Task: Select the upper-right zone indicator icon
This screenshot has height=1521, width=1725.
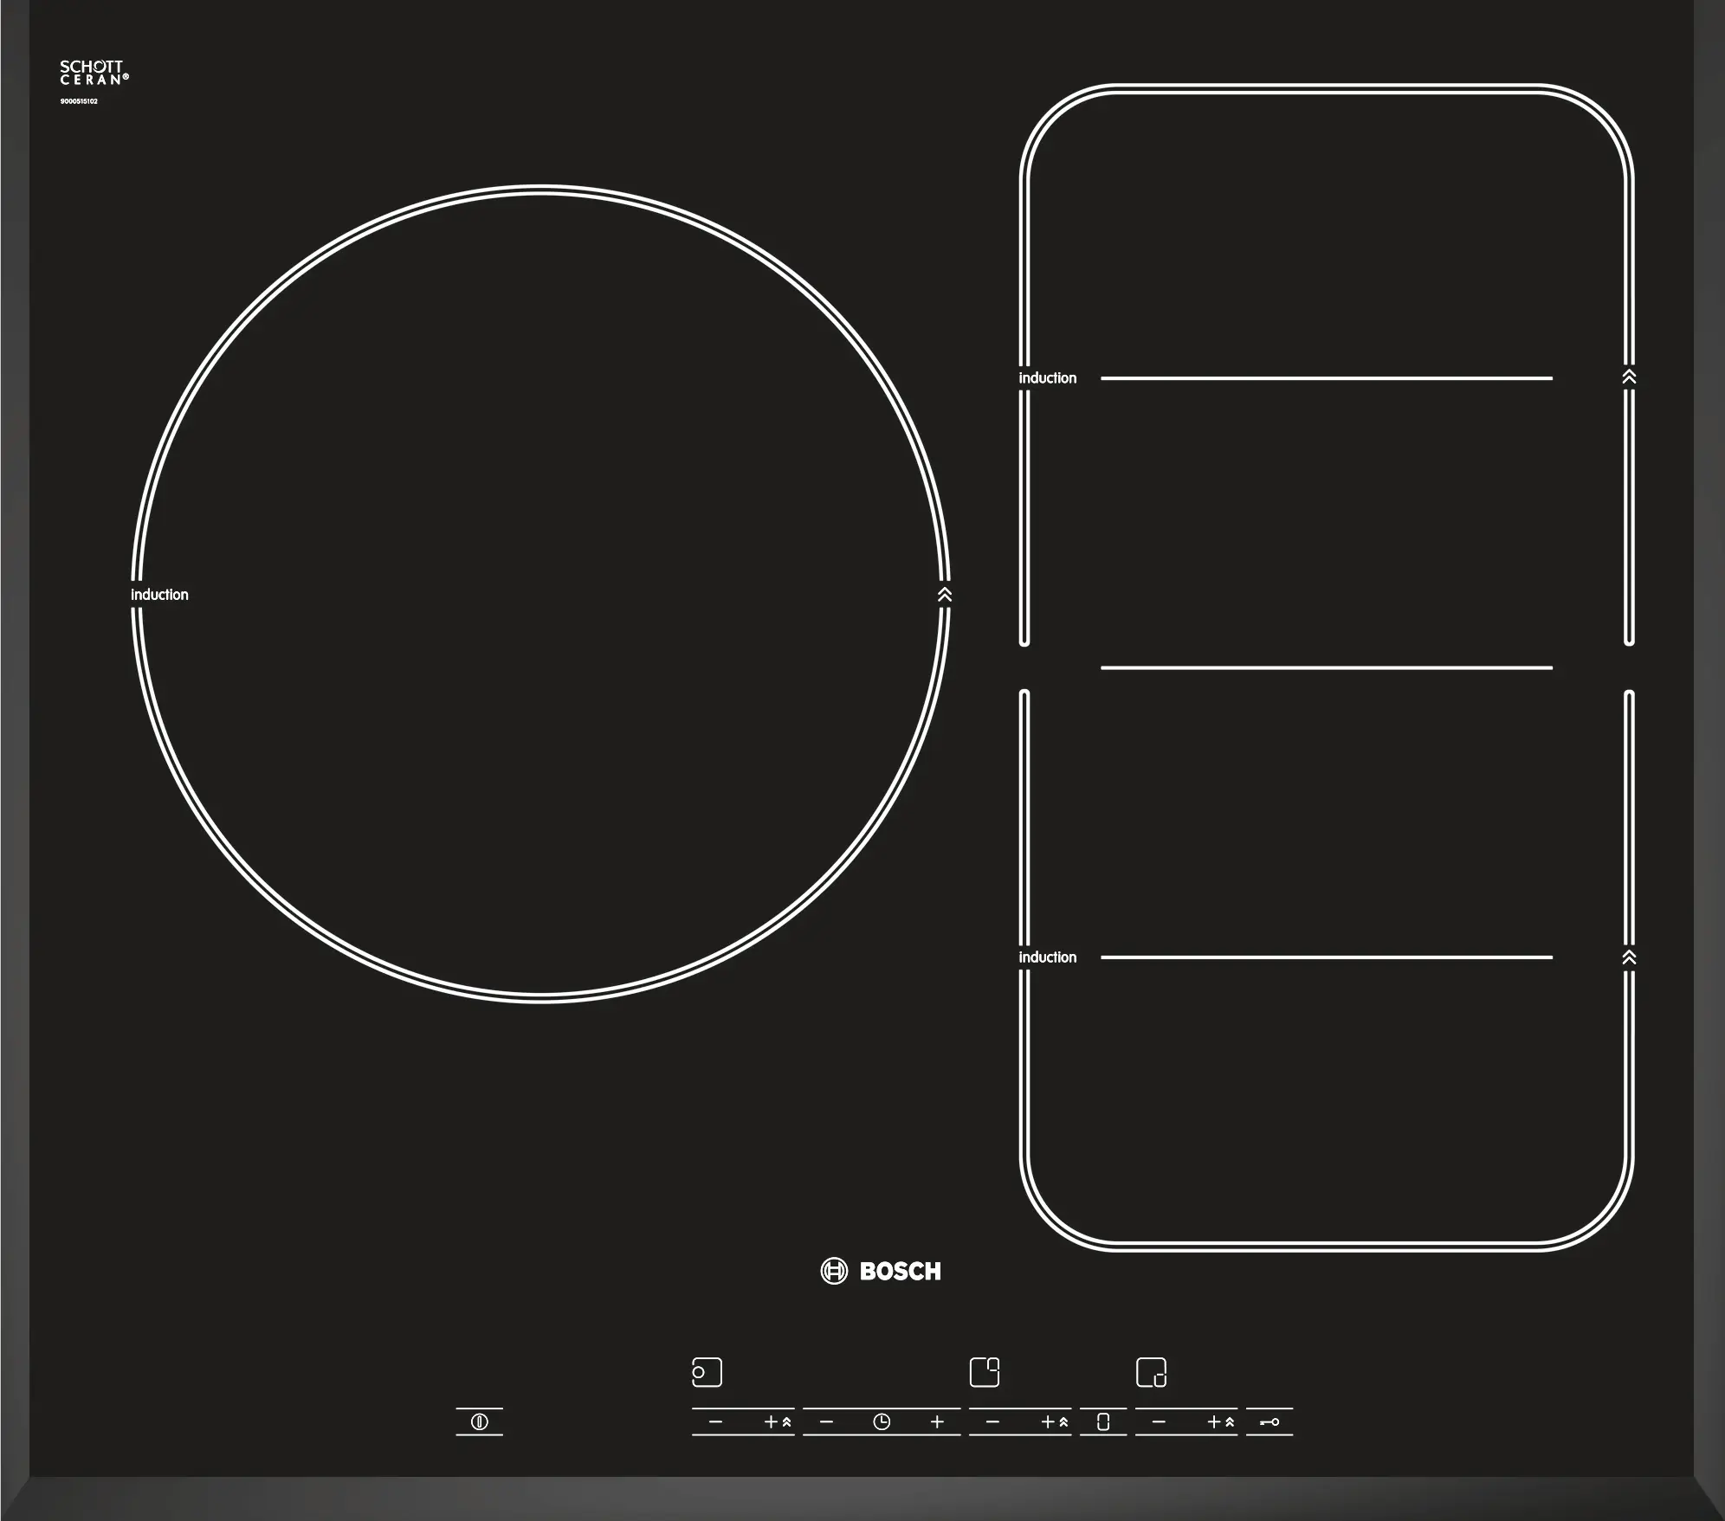Action: [984, 1372]
